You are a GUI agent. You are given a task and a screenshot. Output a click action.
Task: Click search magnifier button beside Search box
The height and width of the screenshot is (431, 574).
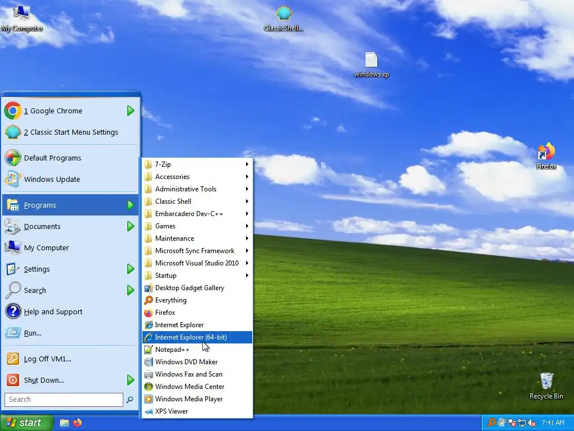click(129, 400)
